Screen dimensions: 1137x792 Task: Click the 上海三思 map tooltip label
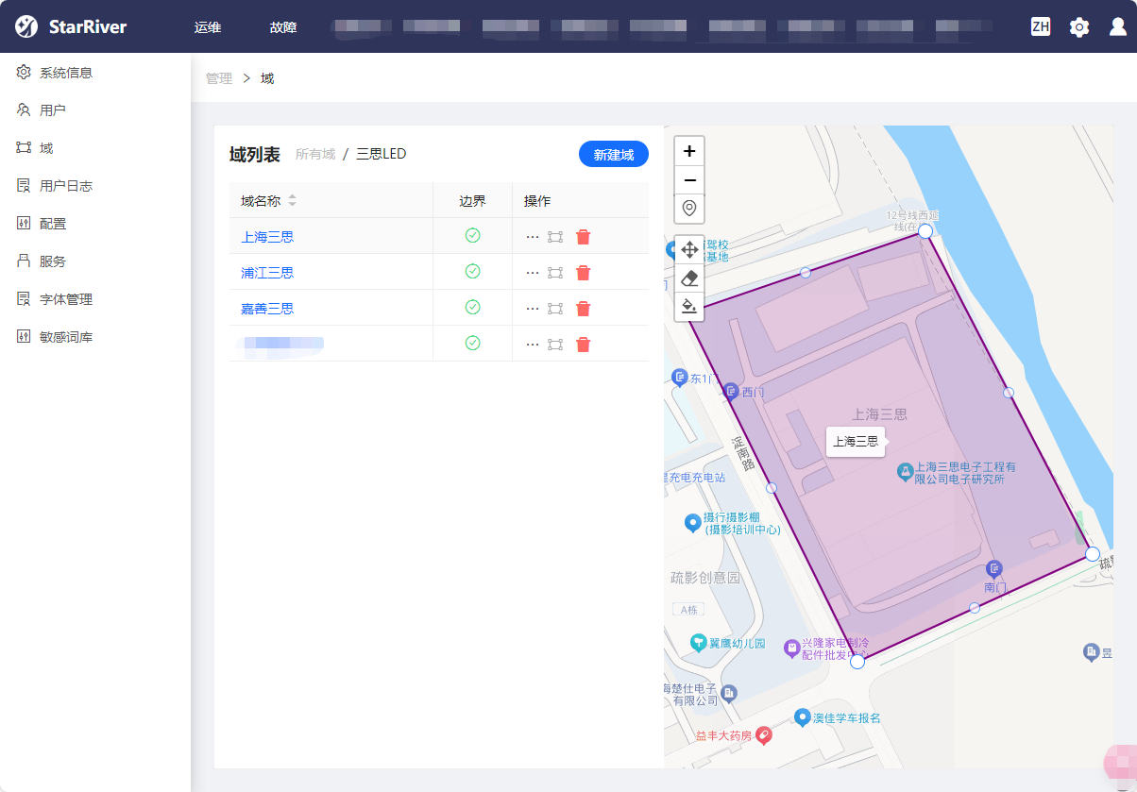[x=856, y=441]
